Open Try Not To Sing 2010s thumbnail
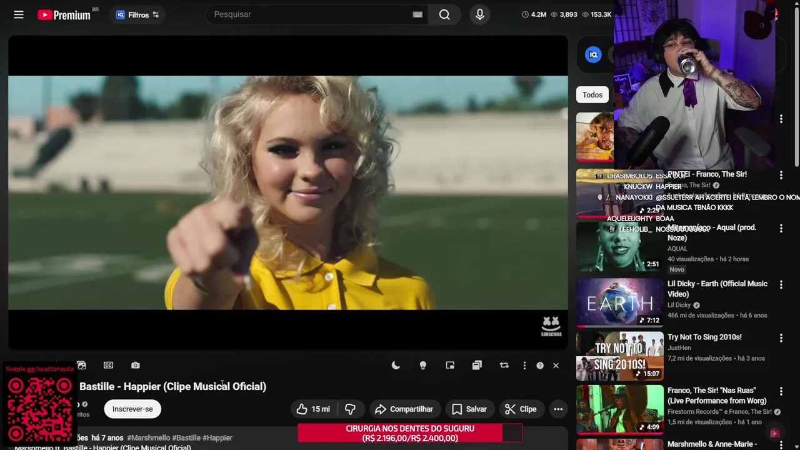 tap(619, 356)
